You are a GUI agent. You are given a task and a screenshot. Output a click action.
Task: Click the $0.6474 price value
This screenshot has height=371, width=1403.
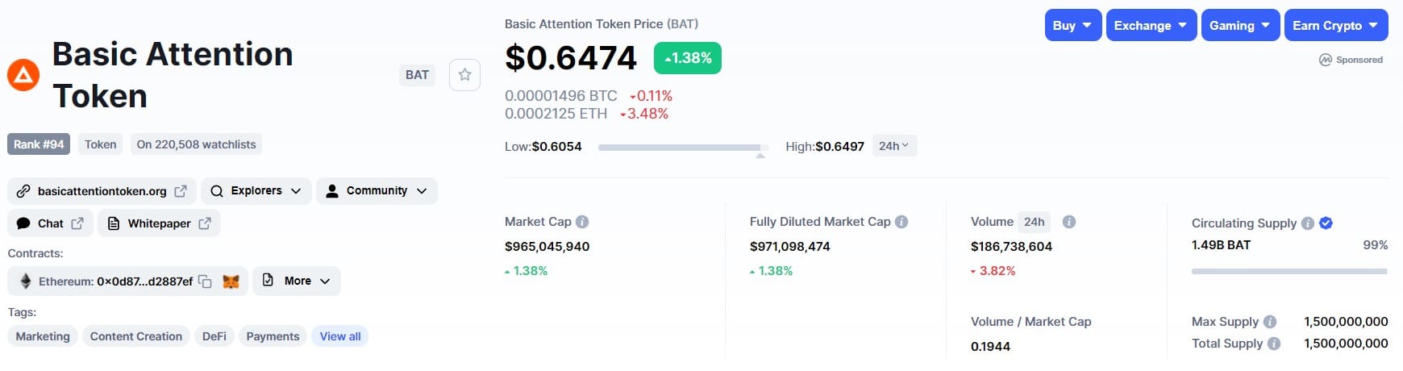[x=571, y=58]
